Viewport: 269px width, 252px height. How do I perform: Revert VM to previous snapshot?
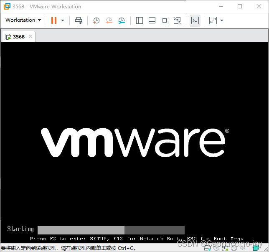[x=109, y=20]
